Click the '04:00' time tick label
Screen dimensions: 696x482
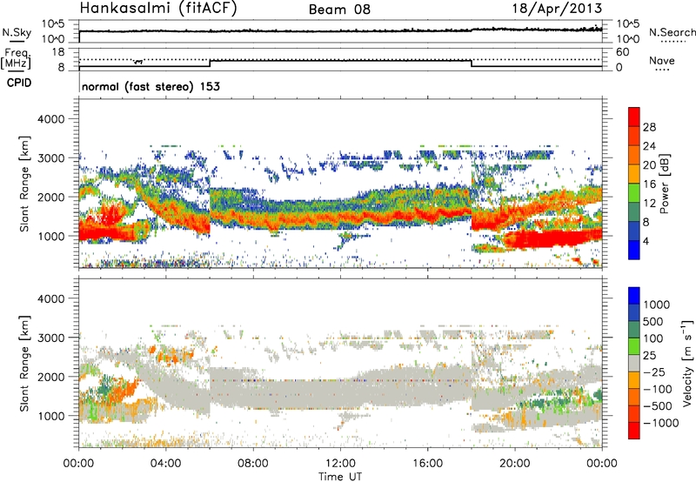[166, 463]
